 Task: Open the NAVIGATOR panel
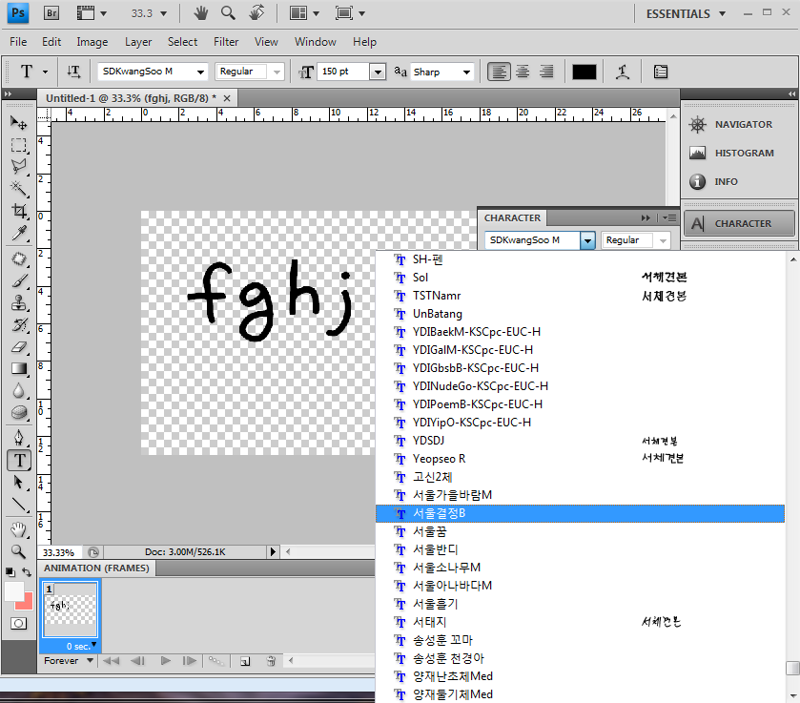[739, 125]
